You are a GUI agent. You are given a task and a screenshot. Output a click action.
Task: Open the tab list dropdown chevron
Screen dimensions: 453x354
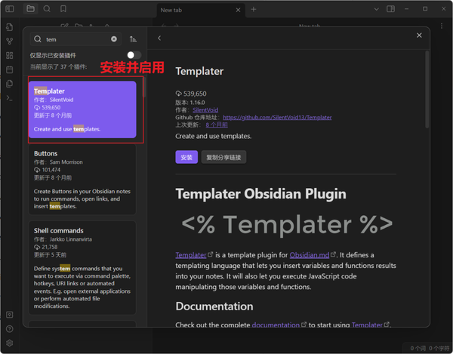pos(377,9)
